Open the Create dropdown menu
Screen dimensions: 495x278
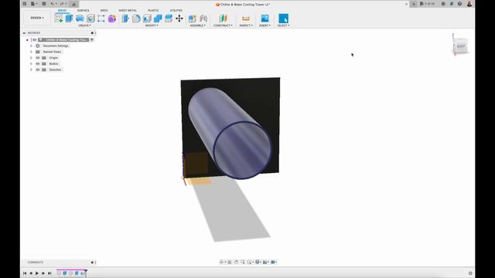pyautogui.click(x=84, y=25)
